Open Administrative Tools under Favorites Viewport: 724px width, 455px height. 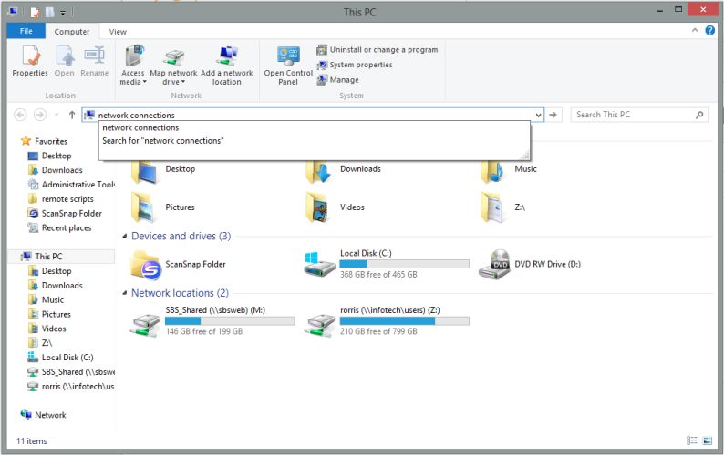tap(78, 185)
